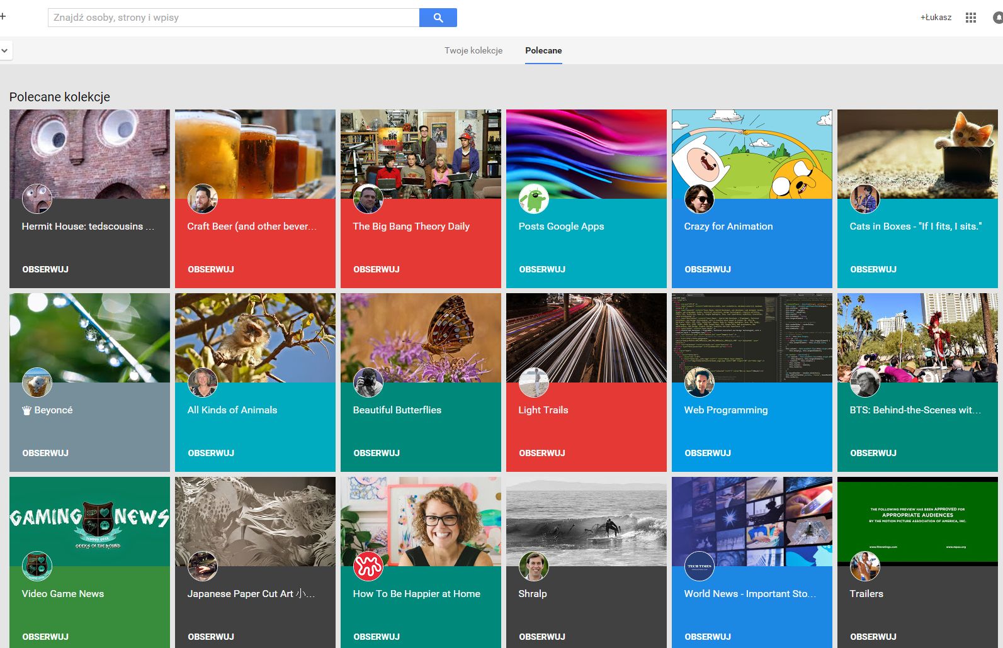Screen dimensions: 1003x648
Task: Click the BTS Behind-the-Scenes owner avatar
Action: (865, 383)
